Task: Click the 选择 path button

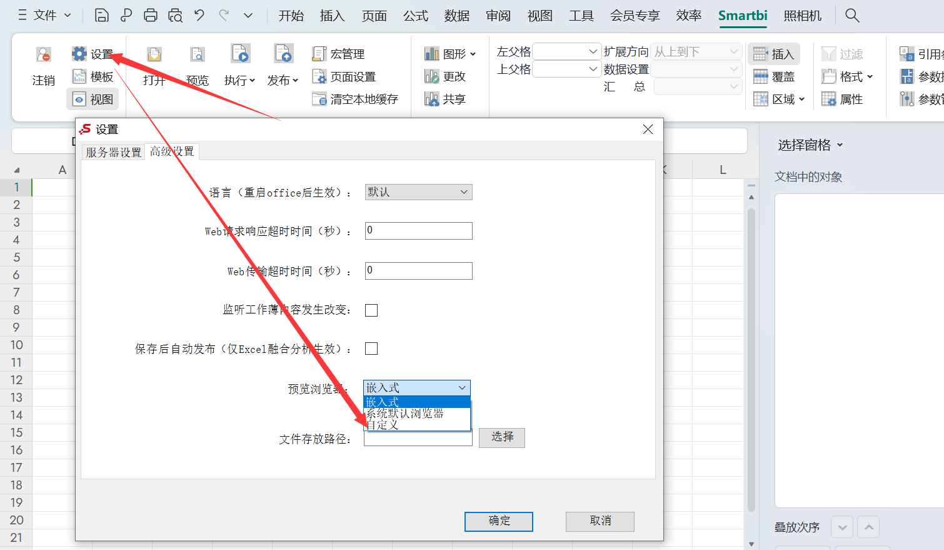Action: click(x=502, y=437)
